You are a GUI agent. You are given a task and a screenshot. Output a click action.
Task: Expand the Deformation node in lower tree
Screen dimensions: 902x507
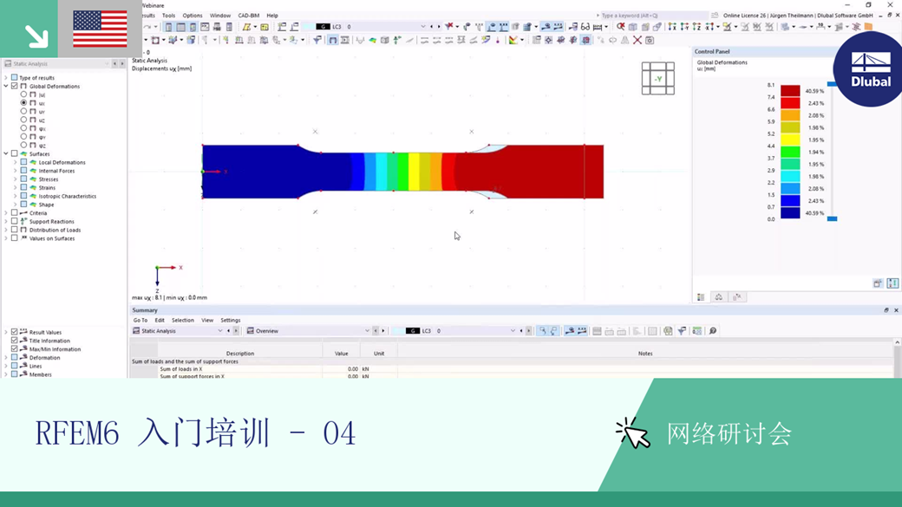point(6,358)
